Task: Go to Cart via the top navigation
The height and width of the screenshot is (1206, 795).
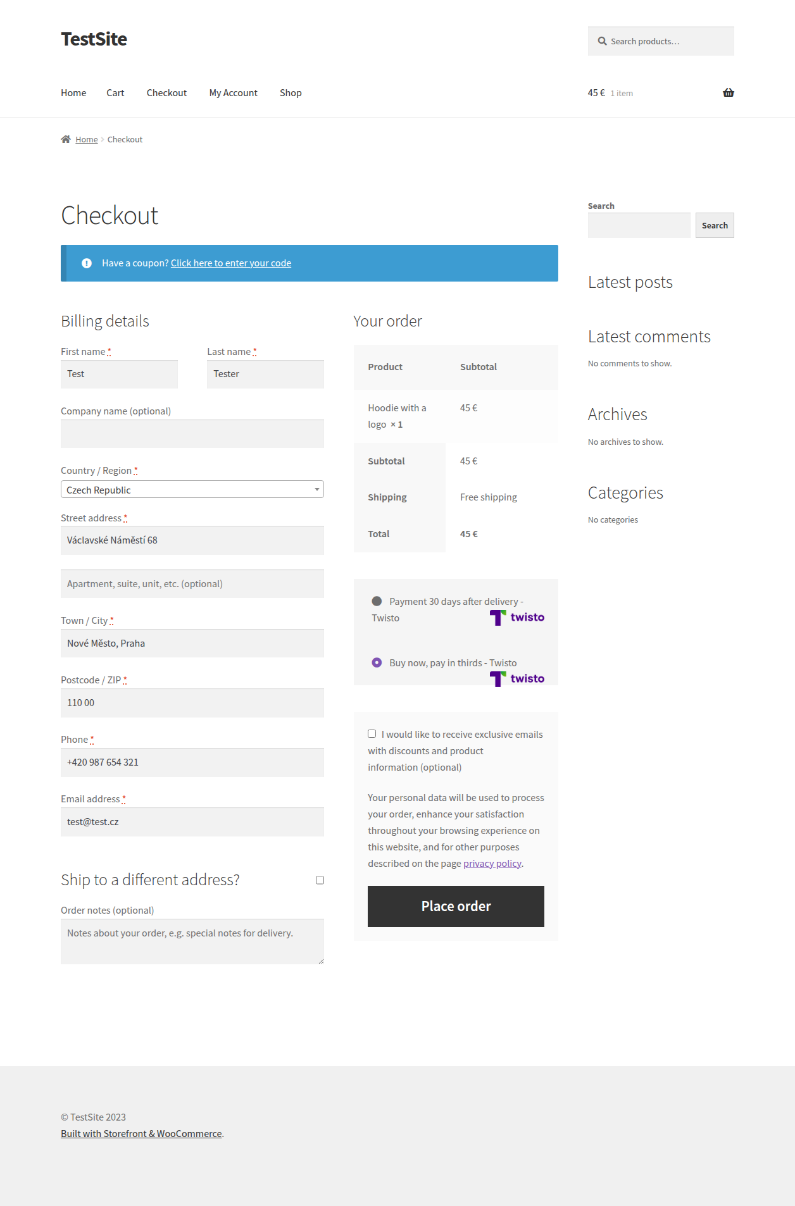Action: 115,92
